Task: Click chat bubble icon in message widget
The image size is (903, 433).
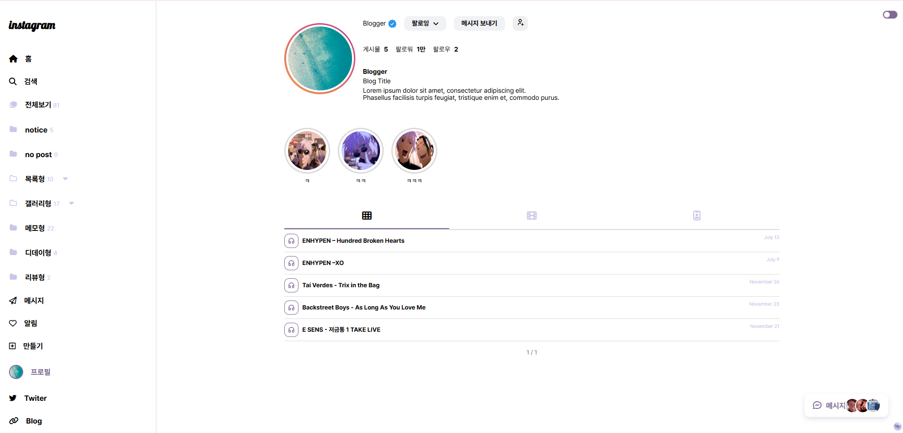Action: (x=817, y=406)
